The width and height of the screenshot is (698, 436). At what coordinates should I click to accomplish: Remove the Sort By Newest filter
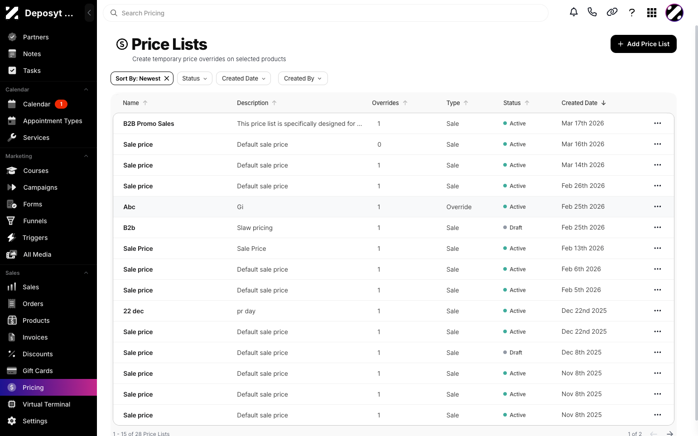click(167, 78)
